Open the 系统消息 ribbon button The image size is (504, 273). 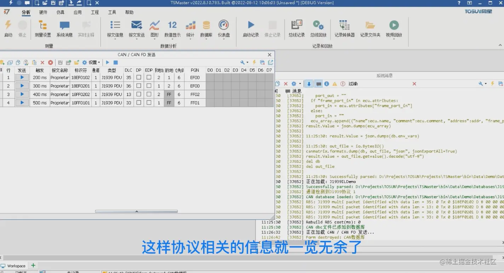(64, 28)
